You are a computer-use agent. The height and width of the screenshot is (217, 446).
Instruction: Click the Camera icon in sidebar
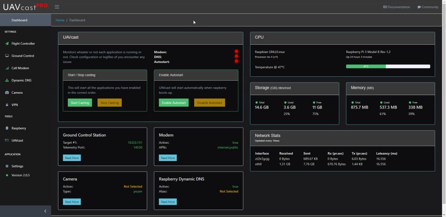[x=7, y=92]
